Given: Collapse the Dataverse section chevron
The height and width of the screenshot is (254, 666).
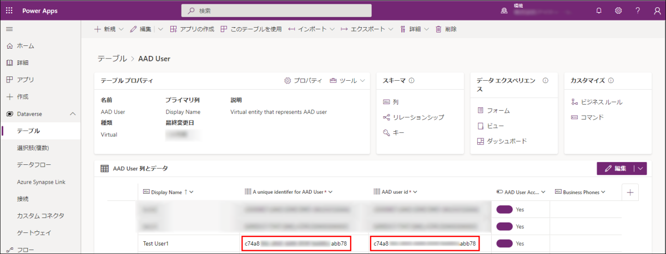Looking at the screenshot, I should click(x=72, y=114).
